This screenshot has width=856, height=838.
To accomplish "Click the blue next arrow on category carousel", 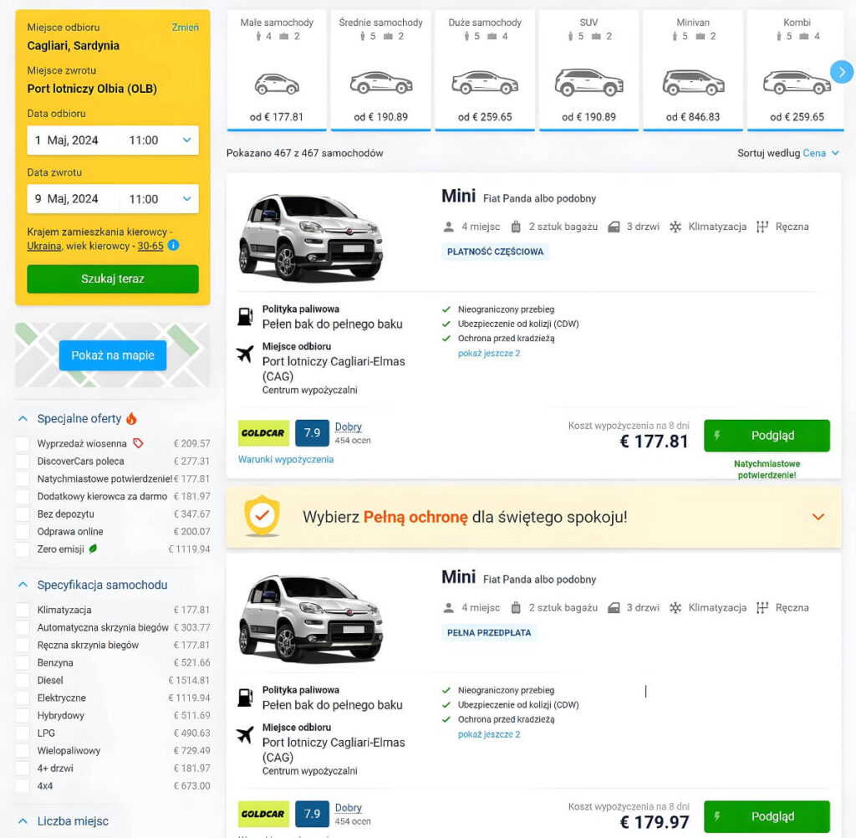I will pos(843,72).
